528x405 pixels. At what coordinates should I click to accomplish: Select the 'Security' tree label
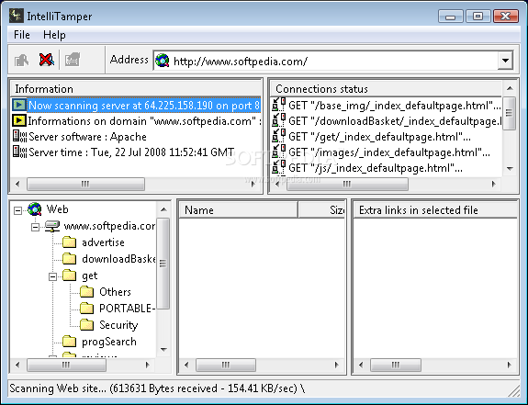(x=118, y=325)
